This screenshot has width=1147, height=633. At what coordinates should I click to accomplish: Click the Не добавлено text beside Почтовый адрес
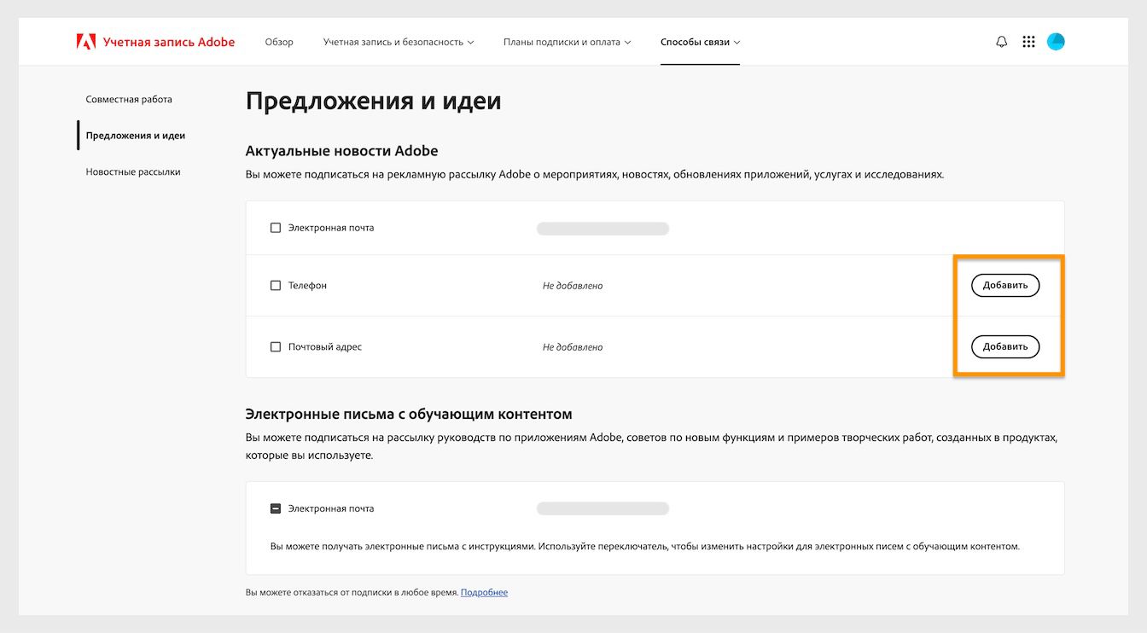pyautogui.click(x=573, y=347)
